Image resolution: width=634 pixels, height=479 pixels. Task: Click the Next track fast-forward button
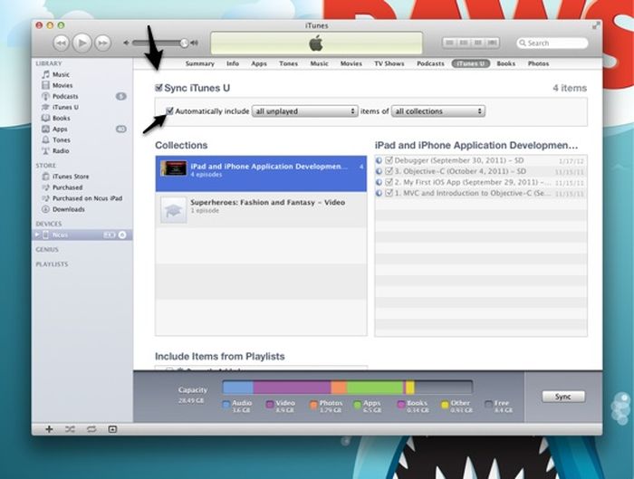tap(102, 43)
